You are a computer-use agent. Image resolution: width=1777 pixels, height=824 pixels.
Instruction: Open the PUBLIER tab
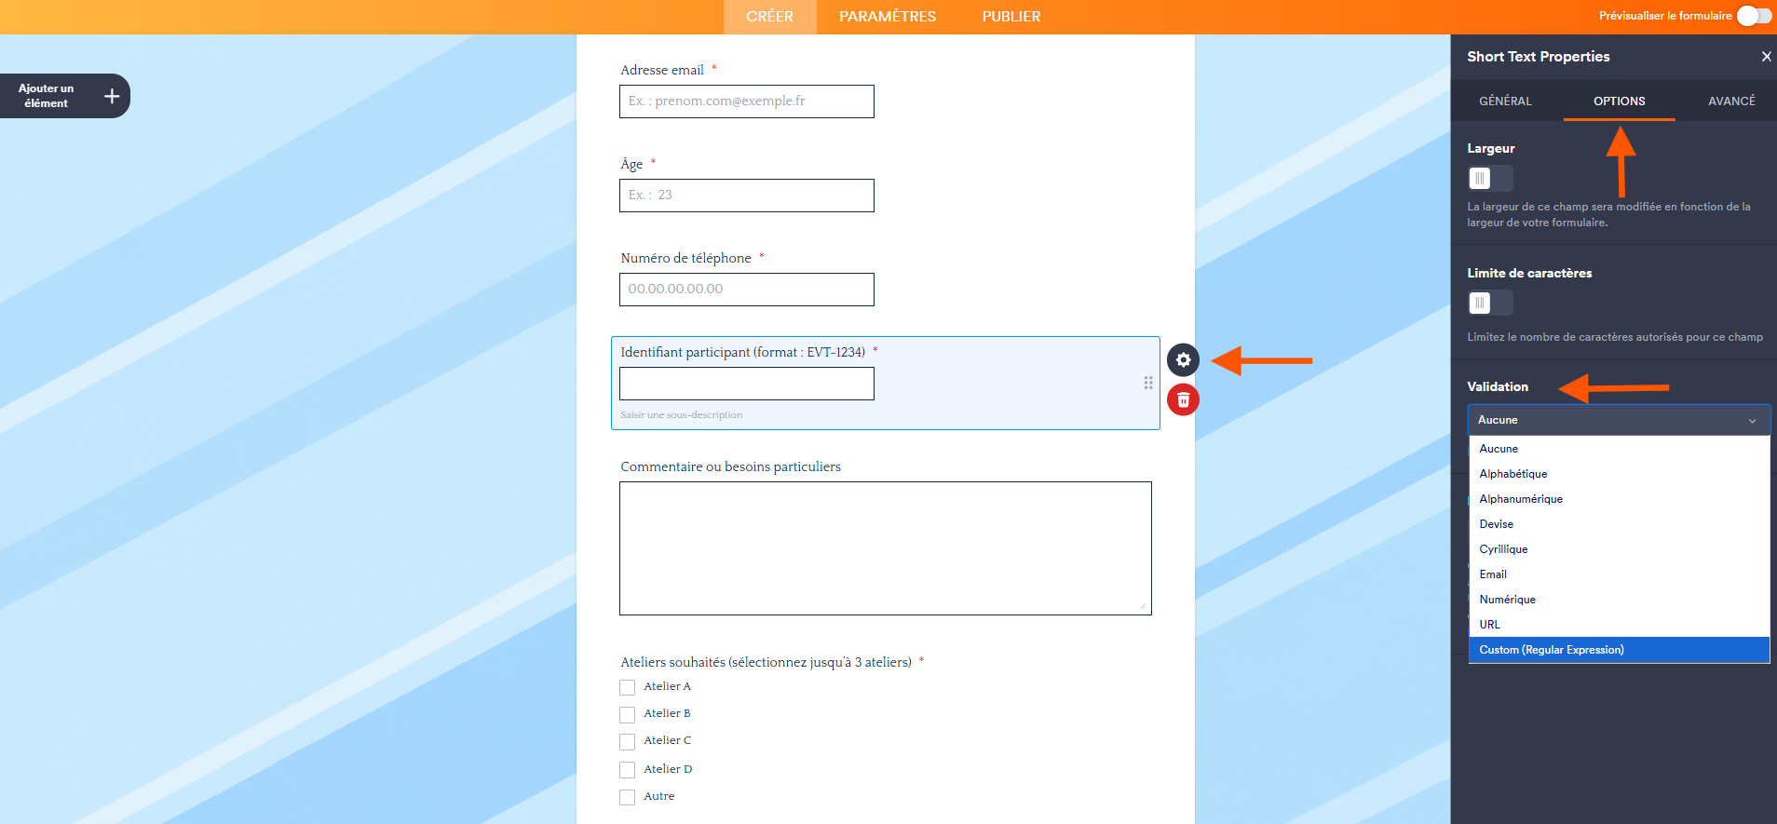click(1011, 17)
